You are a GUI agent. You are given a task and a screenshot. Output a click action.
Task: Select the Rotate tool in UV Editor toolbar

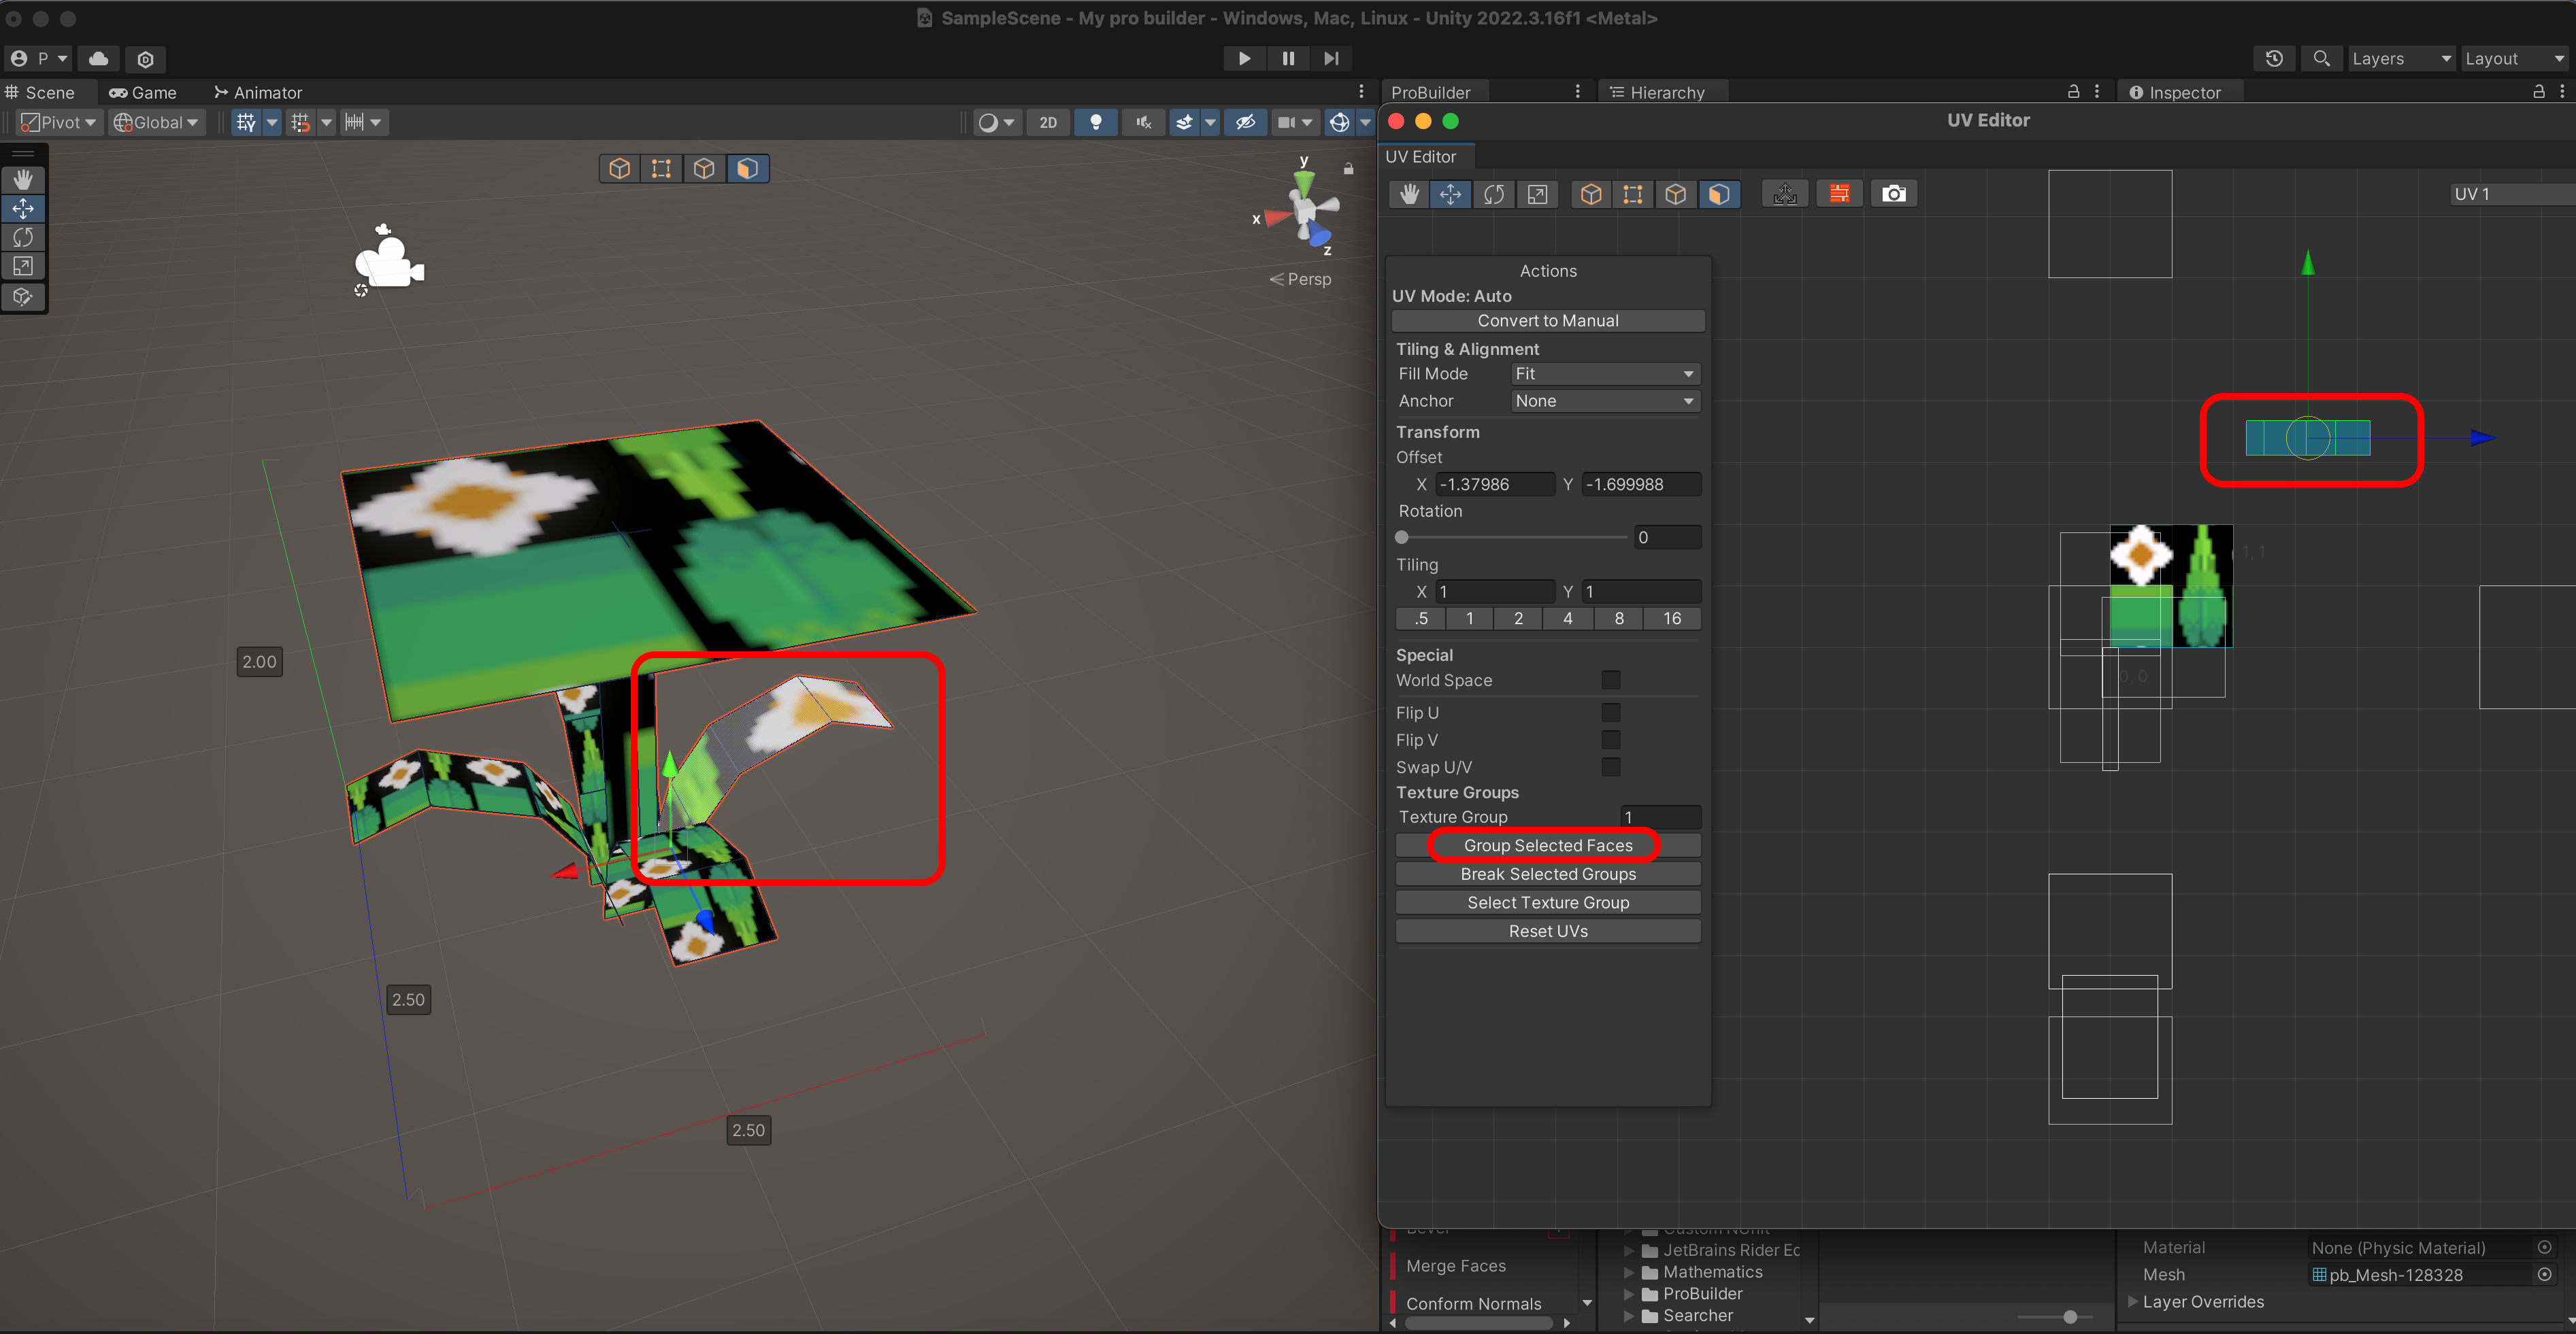[1494, 194]
